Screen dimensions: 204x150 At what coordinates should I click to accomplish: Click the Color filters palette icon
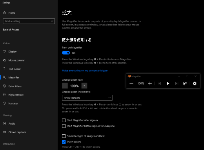(x=4, y=86)
